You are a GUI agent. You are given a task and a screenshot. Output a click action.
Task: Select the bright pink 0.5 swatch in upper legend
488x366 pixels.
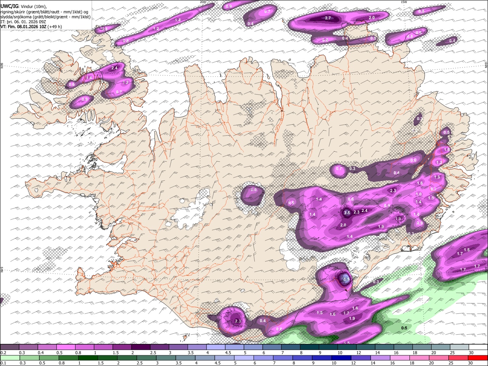(66, 347)
